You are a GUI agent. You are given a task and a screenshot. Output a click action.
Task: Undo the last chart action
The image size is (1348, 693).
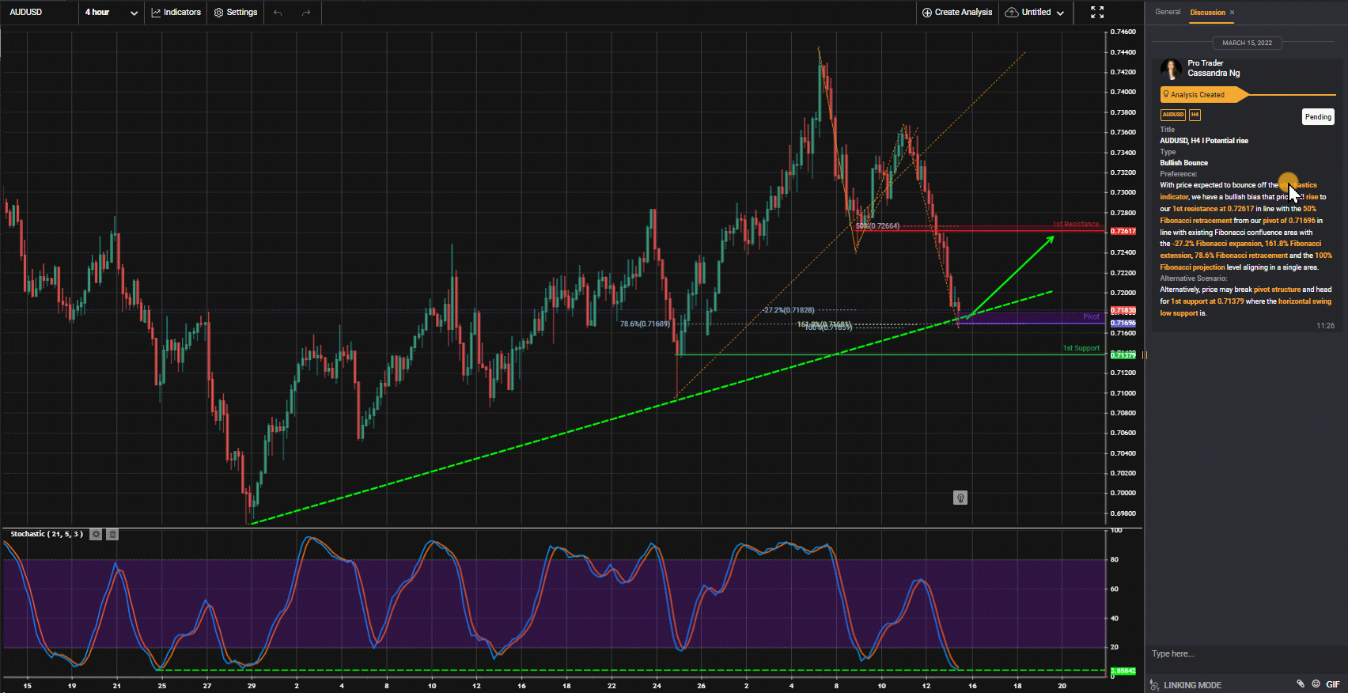(278, 12)
